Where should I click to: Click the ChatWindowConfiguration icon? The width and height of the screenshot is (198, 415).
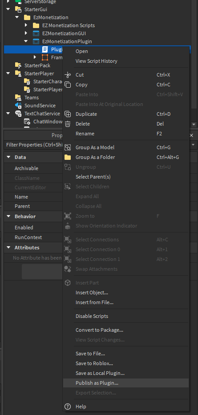[27, 122]
